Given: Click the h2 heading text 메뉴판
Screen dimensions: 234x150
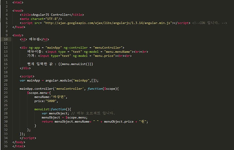Looking at the screenshot, I should (34, 39).
